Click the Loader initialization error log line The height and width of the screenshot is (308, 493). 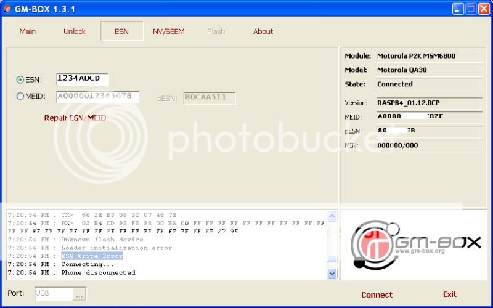90,248
